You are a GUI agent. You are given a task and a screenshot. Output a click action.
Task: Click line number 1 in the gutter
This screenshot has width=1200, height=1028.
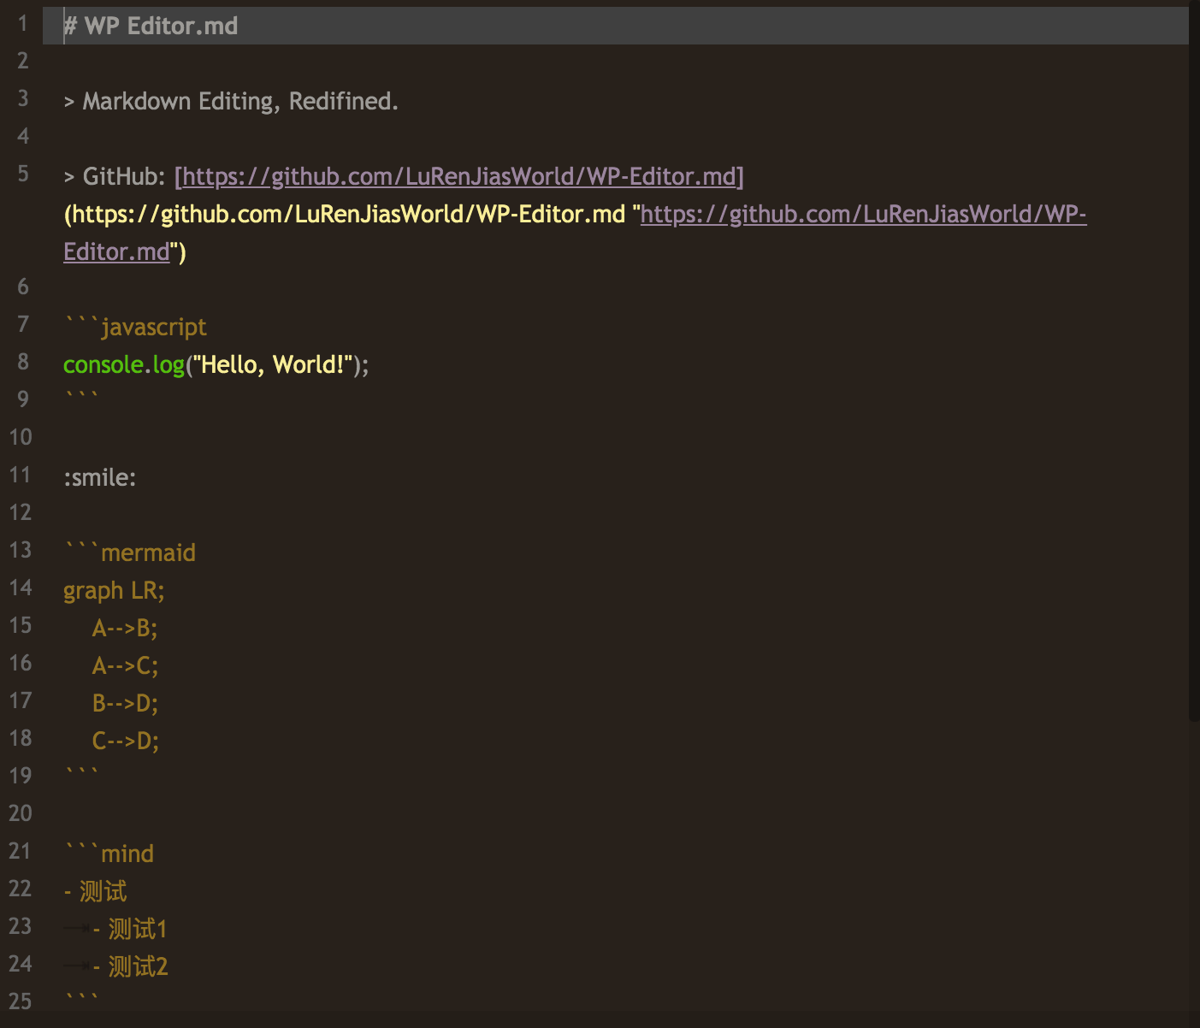click(x=23, y=23)
